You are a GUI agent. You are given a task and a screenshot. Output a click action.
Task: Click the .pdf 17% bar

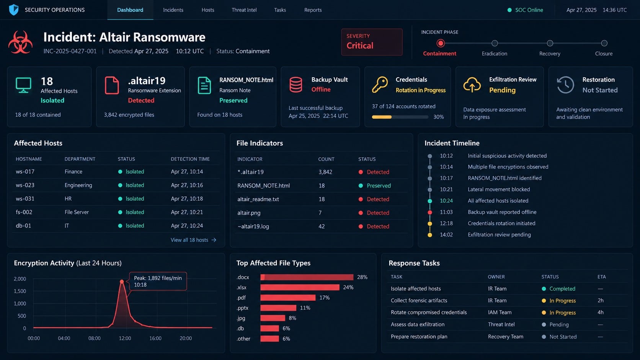288,298
